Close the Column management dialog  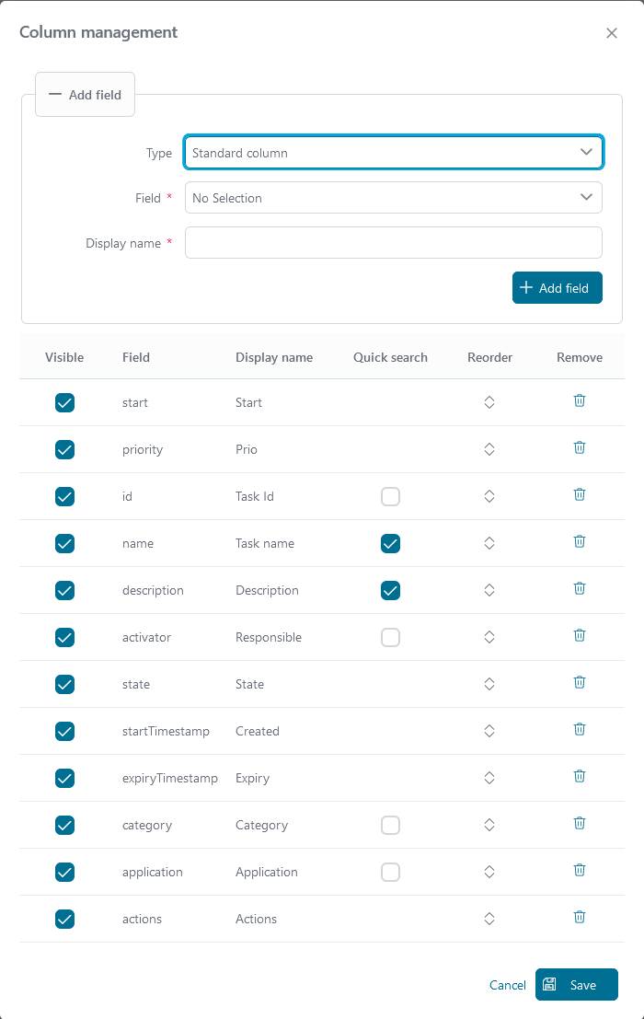(x=612, y=33)
